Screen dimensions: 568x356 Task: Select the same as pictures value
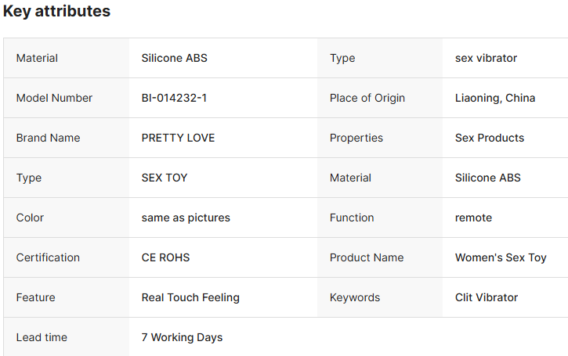186,218
